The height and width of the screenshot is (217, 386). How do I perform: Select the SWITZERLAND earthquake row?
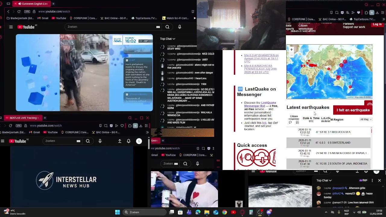(x=328, y=143)
